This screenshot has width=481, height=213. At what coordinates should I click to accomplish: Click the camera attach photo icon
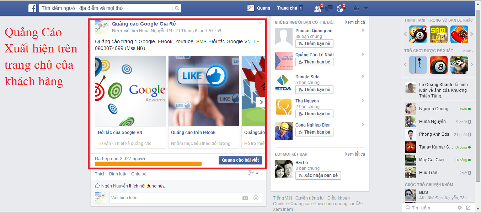(x=245, y=198)
